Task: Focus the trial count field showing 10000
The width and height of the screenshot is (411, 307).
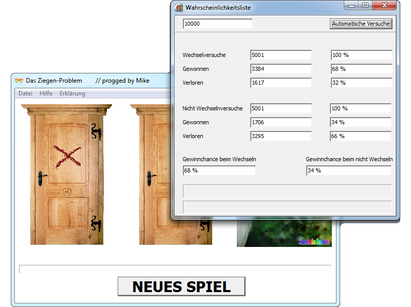Action: tap(218, 24)
